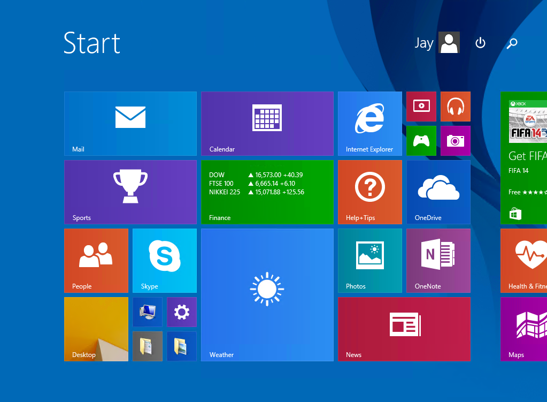Open the OneNote tile

pos(438,261)
